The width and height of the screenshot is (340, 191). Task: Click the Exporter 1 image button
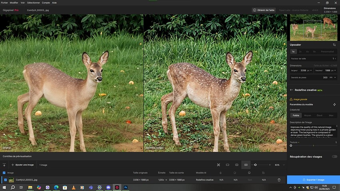[x=313, y=180]
